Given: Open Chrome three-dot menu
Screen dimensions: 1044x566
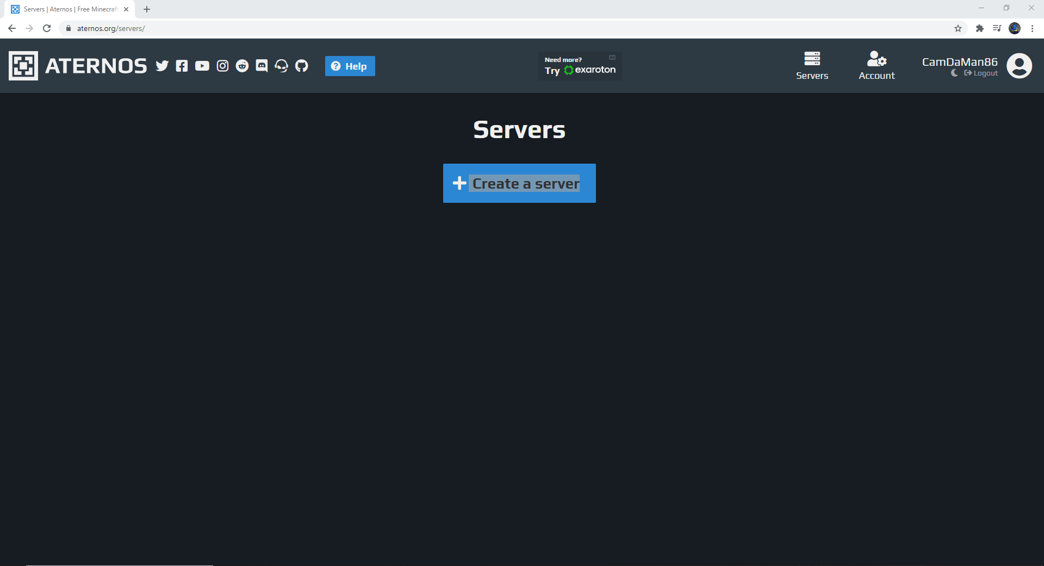Looking at the screenshot, I should (x=1032, y=28).
